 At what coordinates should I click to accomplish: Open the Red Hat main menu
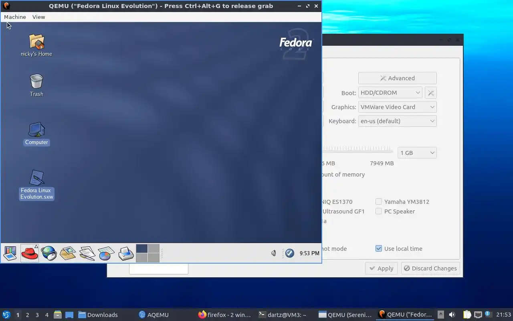[x=29, y=253]
